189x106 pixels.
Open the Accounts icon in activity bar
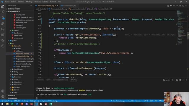pyautogui.click(x=3, y=91)
